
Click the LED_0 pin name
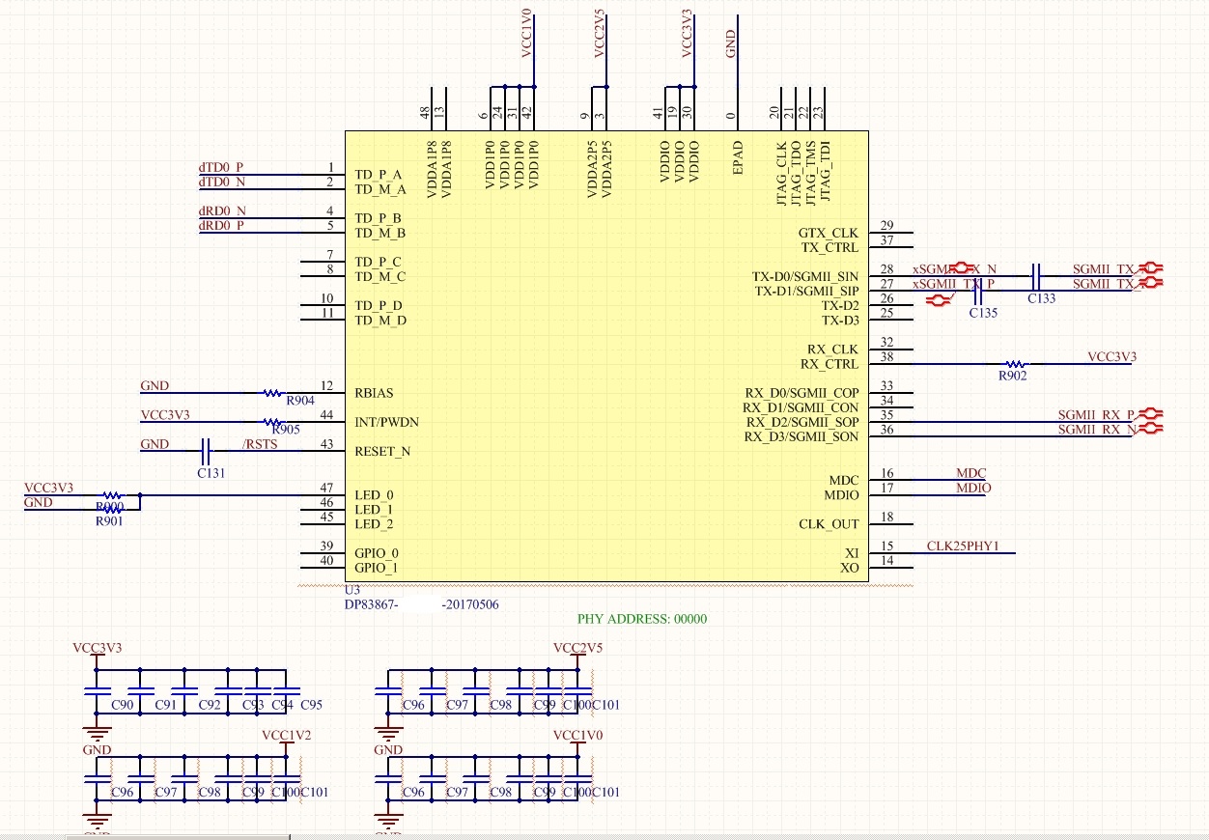point(374,495)
